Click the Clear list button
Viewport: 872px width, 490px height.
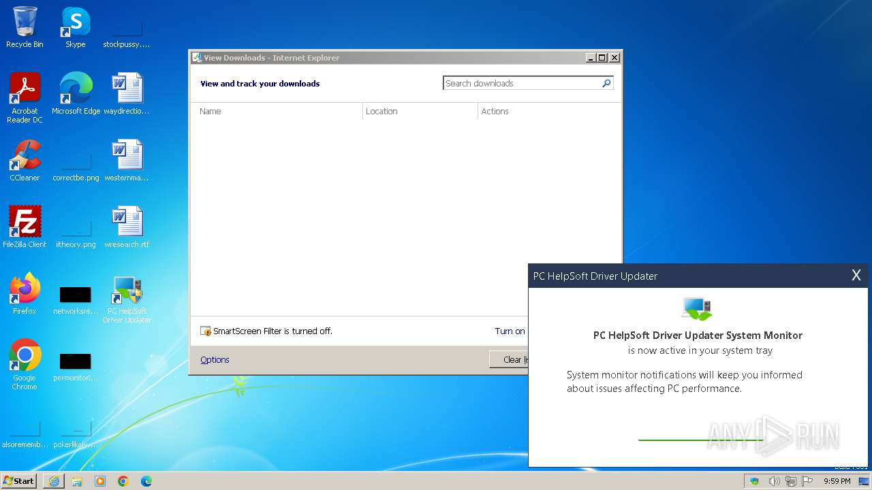coord(510,360)
